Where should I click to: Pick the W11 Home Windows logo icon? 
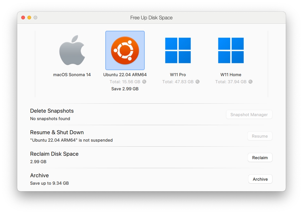click(x=231, y=50)
